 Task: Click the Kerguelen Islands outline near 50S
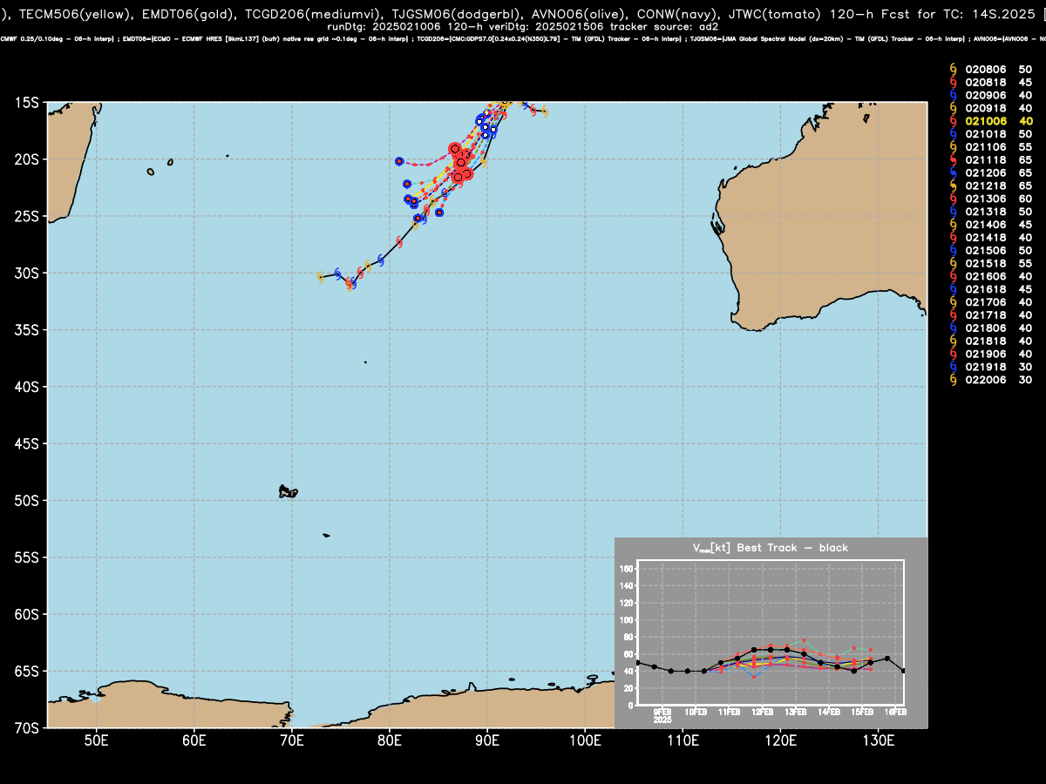coord(287,491)
